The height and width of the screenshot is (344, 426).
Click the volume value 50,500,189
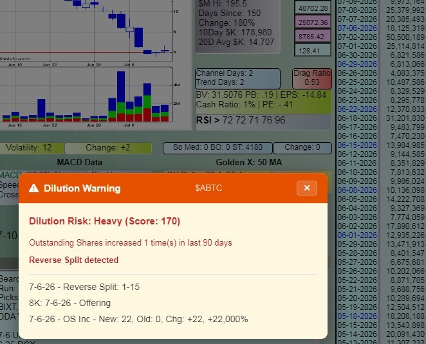pos(405,37)
